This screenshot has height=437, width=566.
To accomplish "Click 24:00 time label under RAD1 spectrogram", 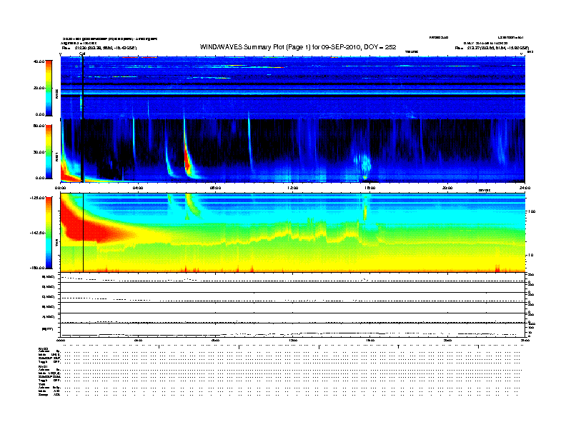I will click(x=525, y=188).
